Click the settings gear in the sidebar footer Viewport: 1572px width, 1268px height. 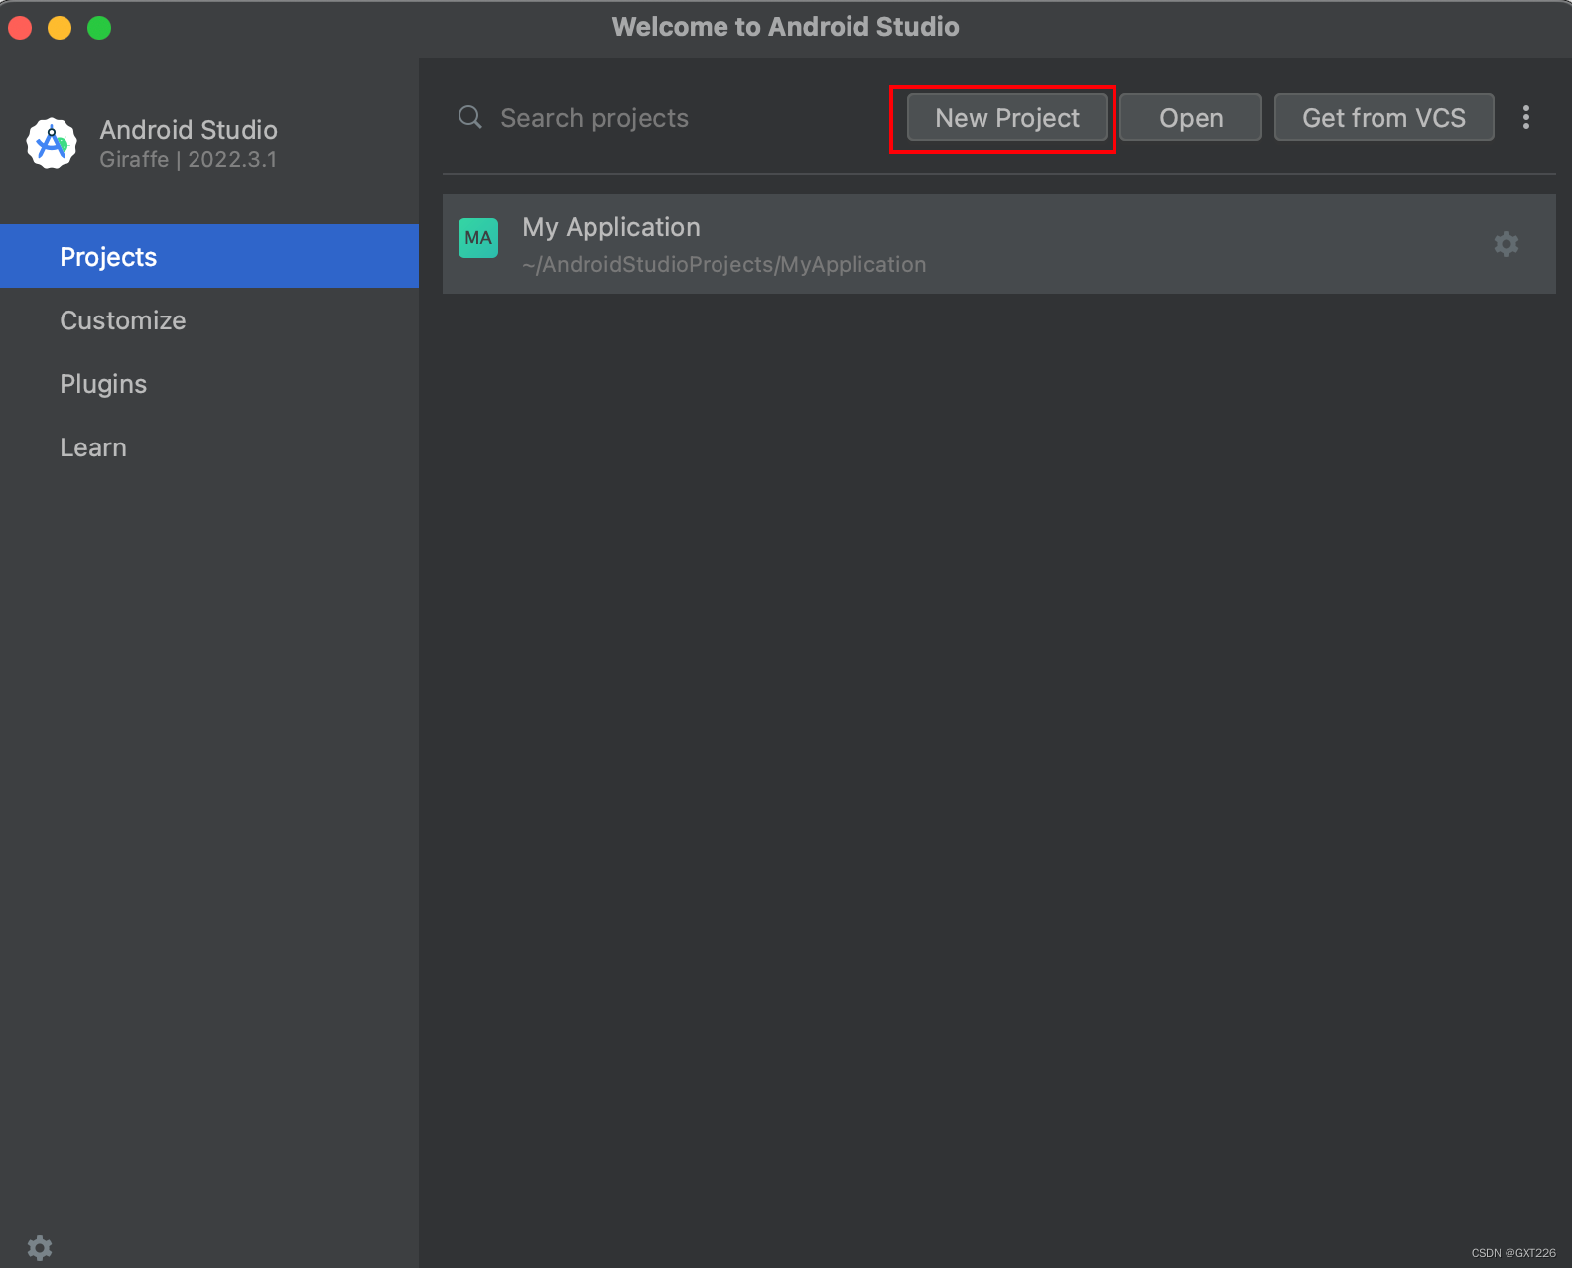[40, 1247]
